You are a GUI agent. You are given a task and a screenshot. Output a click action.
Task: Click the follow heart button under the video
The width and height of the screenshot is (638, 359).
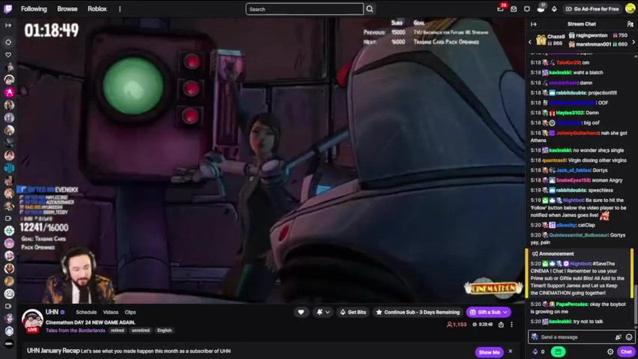click(301, 312)
